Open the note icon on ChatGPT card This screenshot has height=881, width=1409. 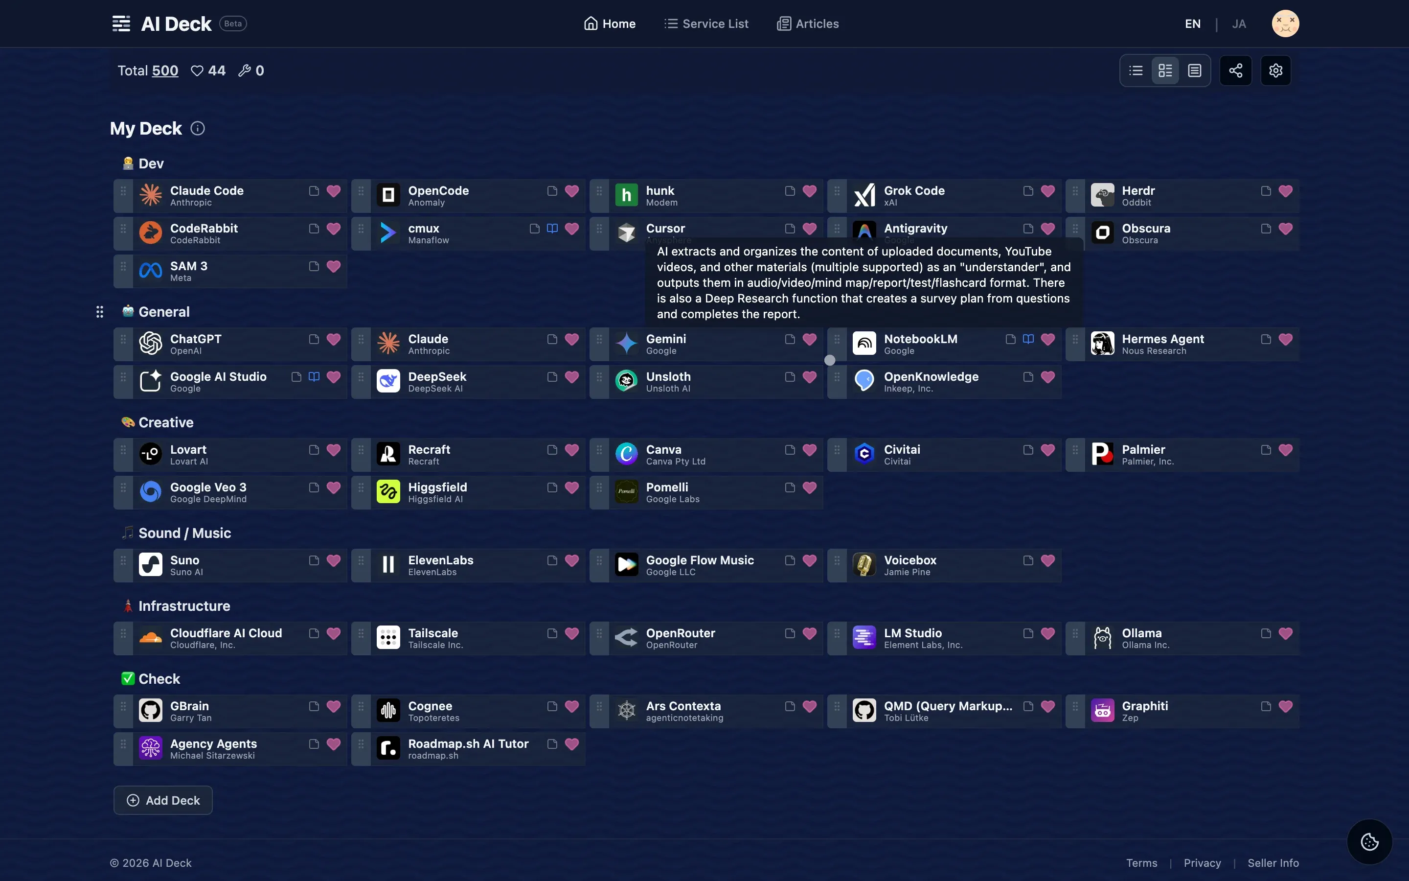(314, 339)
